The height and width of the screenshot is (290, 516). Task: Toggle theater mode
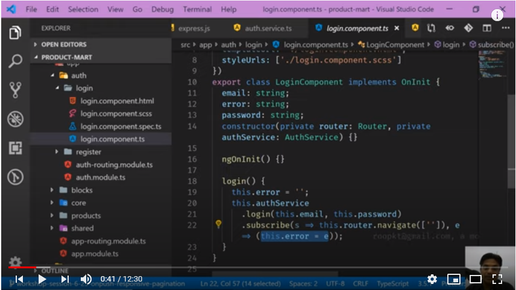[x=475, y=280]
